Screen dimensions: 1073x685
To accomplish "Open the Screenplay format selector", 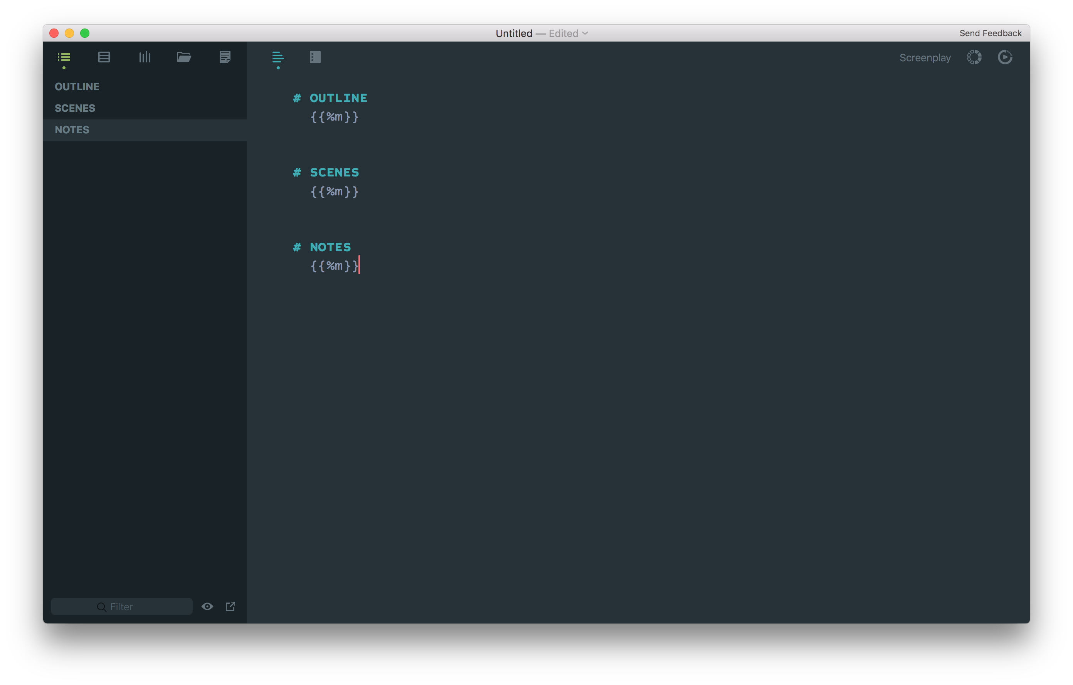I will [x=925, y=58].
